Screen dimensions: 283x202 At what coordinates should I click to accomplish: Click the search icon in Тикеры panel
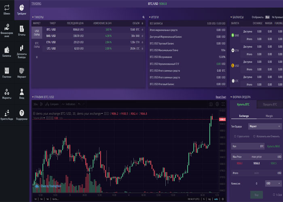pos(143,17)
